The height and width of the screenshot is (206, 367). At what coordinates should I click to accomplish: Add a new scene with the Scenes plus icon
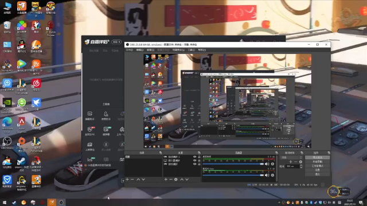coord(127,179)
